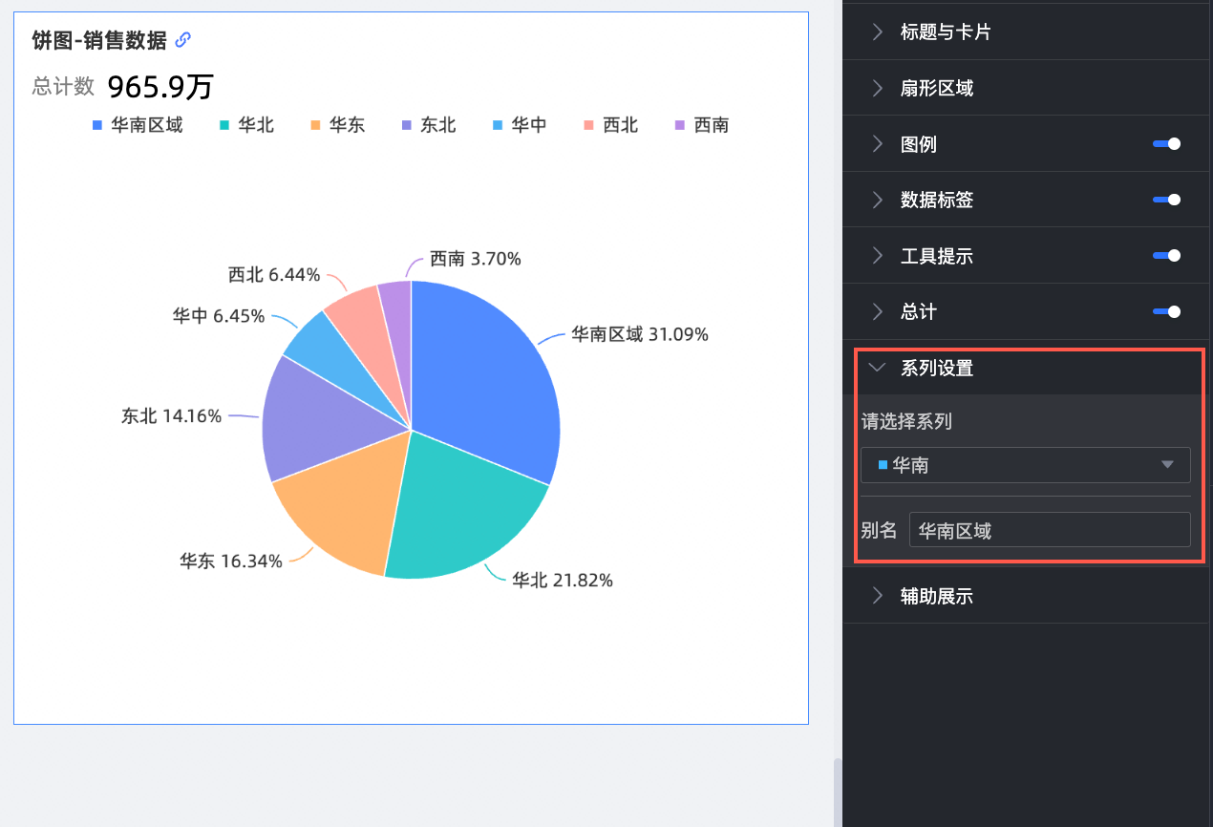Expand the 辅助展示 section

pyautogui.click(x=936, y=596)
